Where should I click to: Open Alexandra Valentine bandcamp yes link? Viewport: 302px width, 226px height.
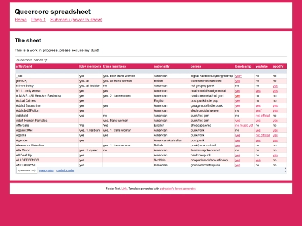point(238,145)
